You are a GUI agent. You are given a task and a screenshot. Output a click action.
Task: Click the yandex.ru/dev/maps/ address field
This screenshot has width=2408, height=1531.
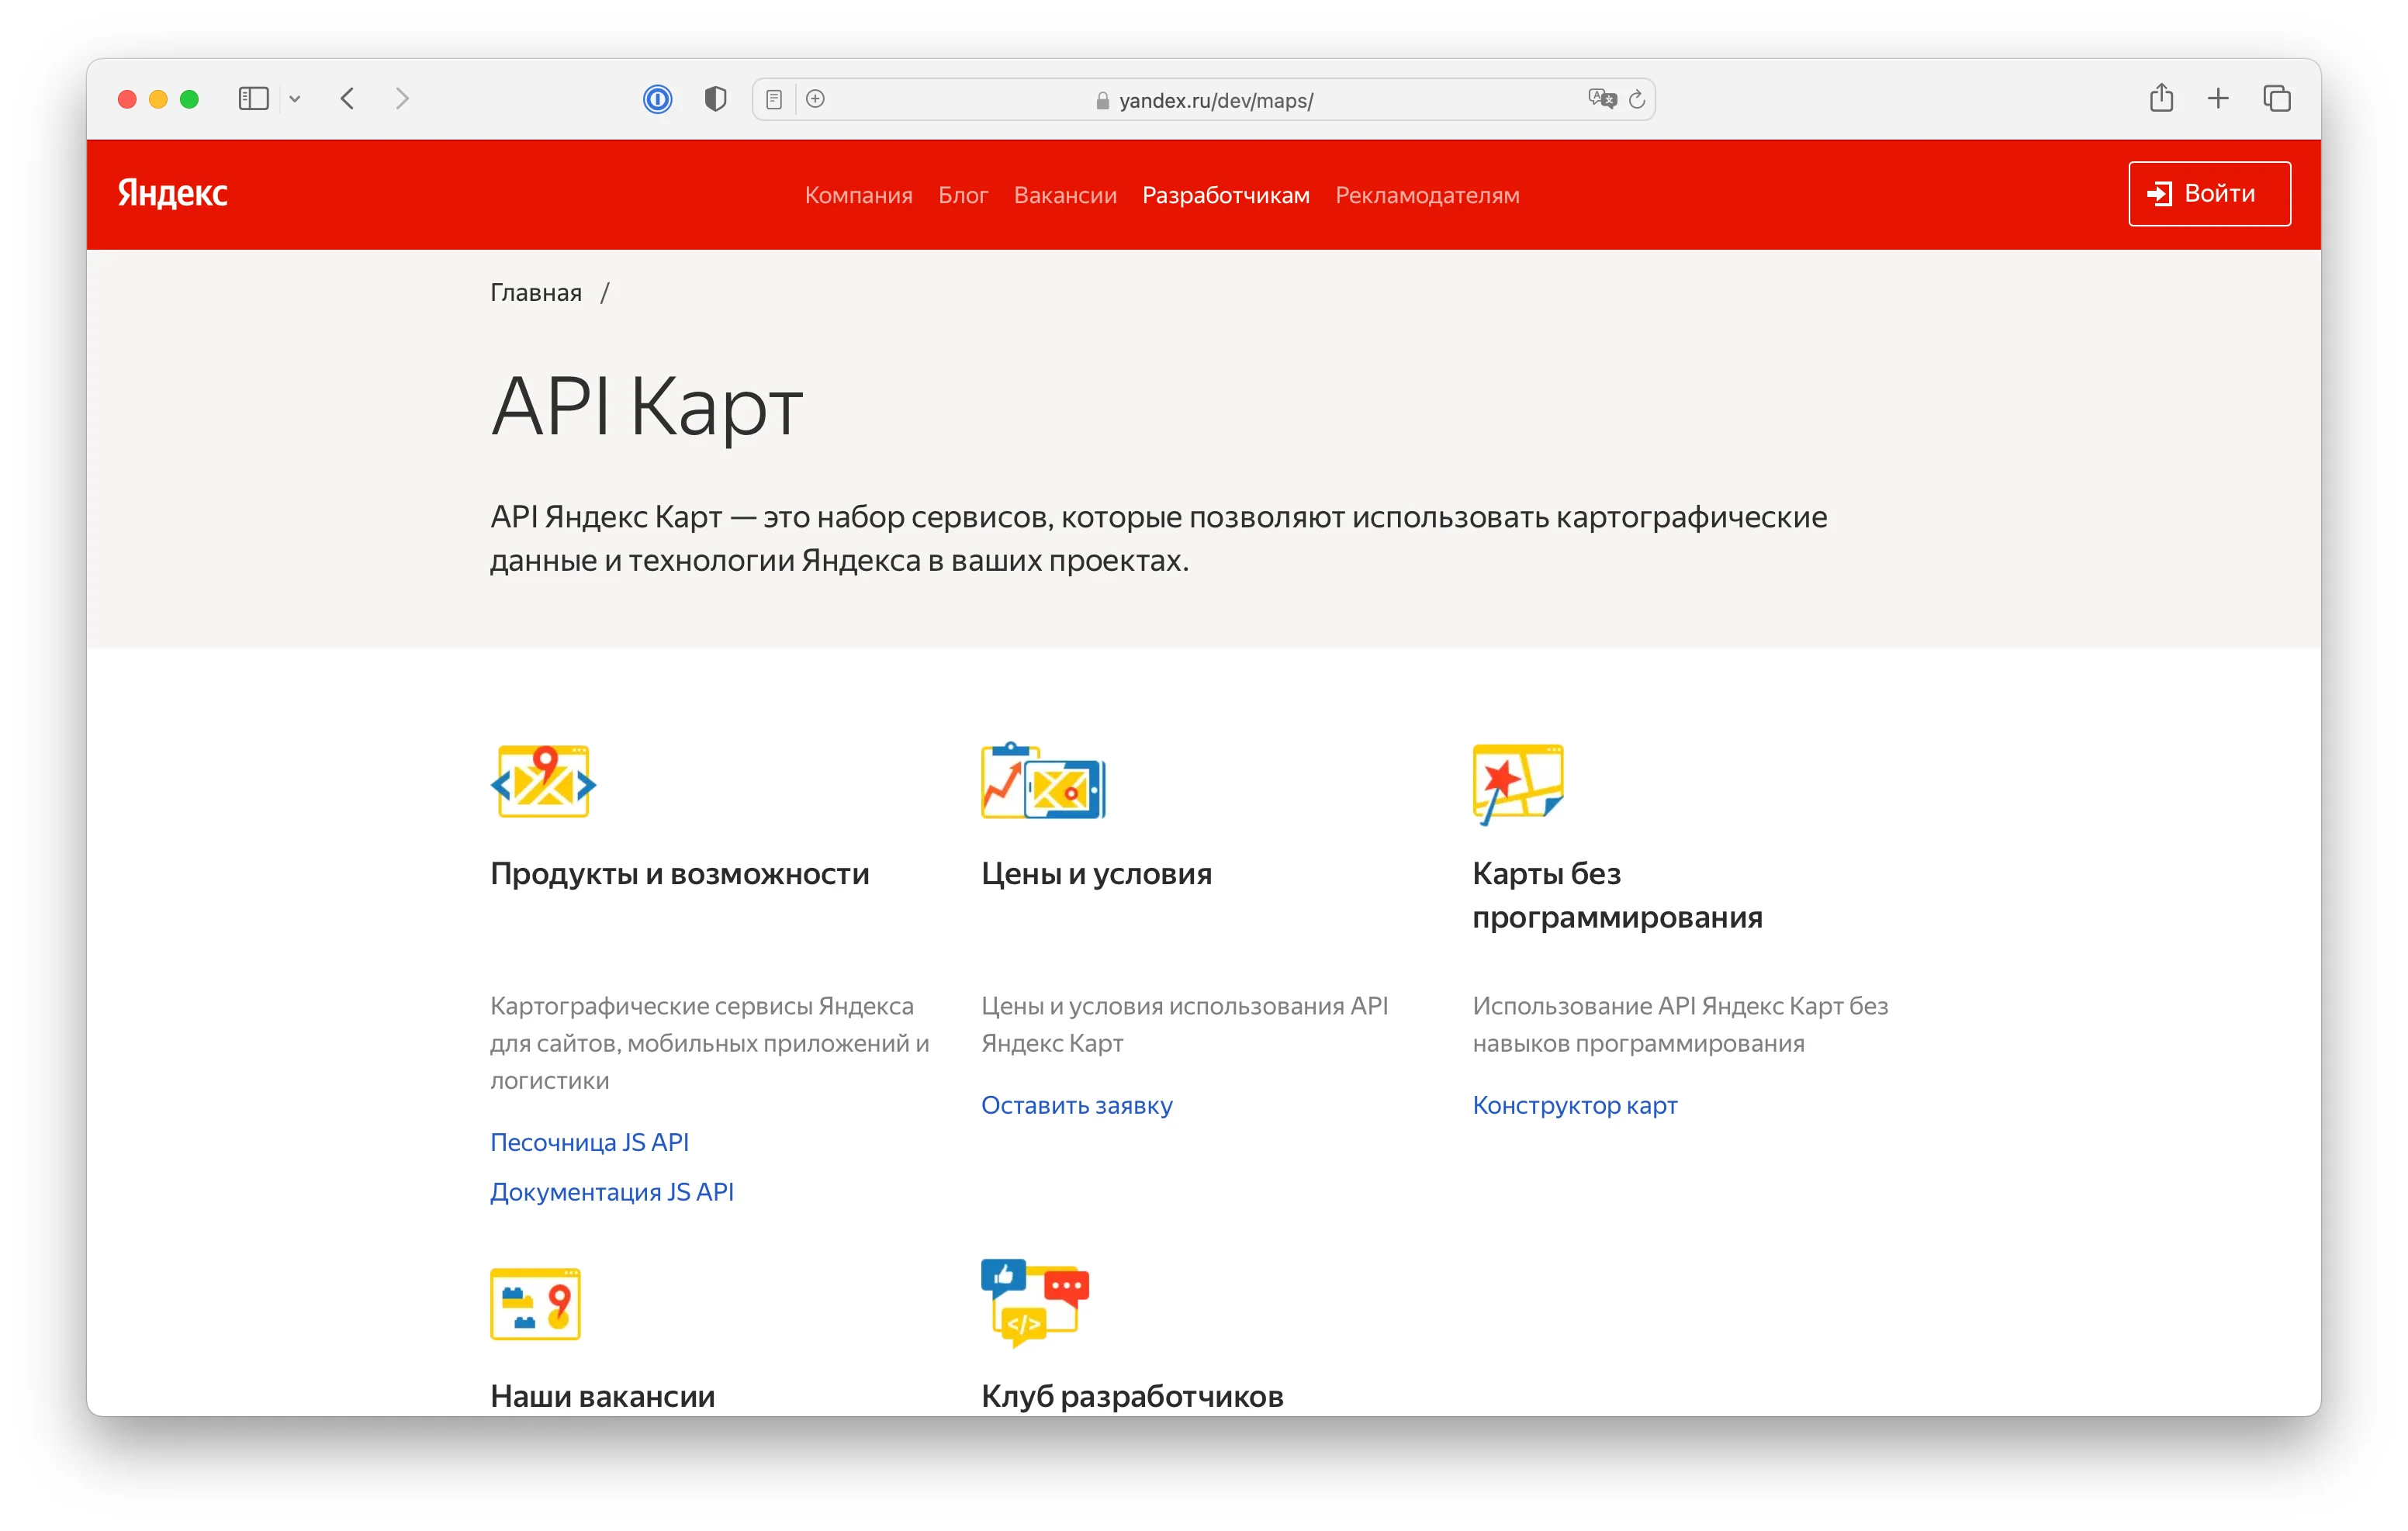(1204, 100)
